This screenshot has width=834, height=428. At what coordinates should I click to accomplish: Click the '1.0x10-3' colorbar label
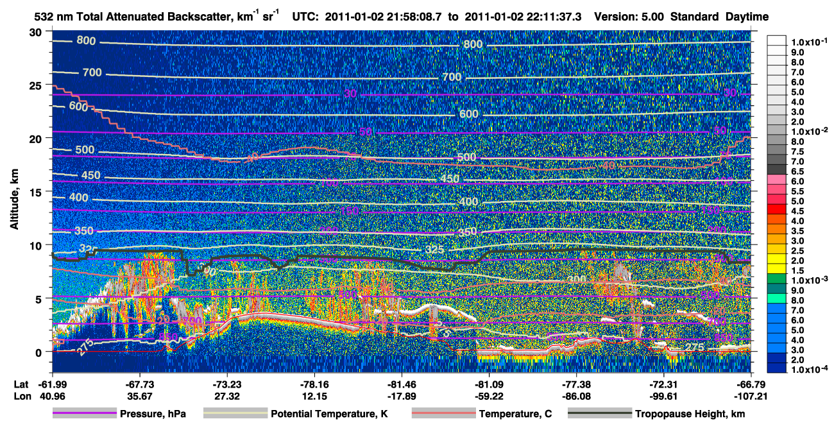[808, 279]
